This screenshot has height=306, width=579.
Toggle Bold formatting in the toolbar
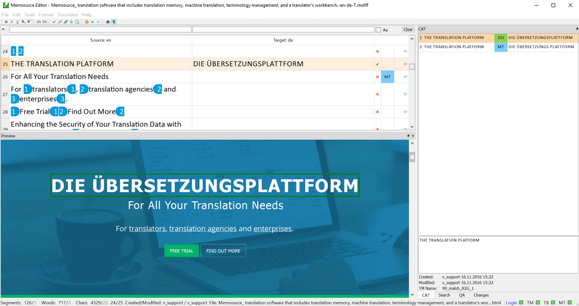6,22
